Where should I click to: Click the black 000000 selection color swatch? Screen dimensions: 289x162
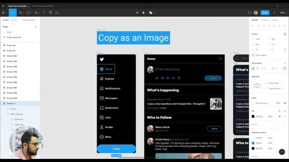[253, 148]
